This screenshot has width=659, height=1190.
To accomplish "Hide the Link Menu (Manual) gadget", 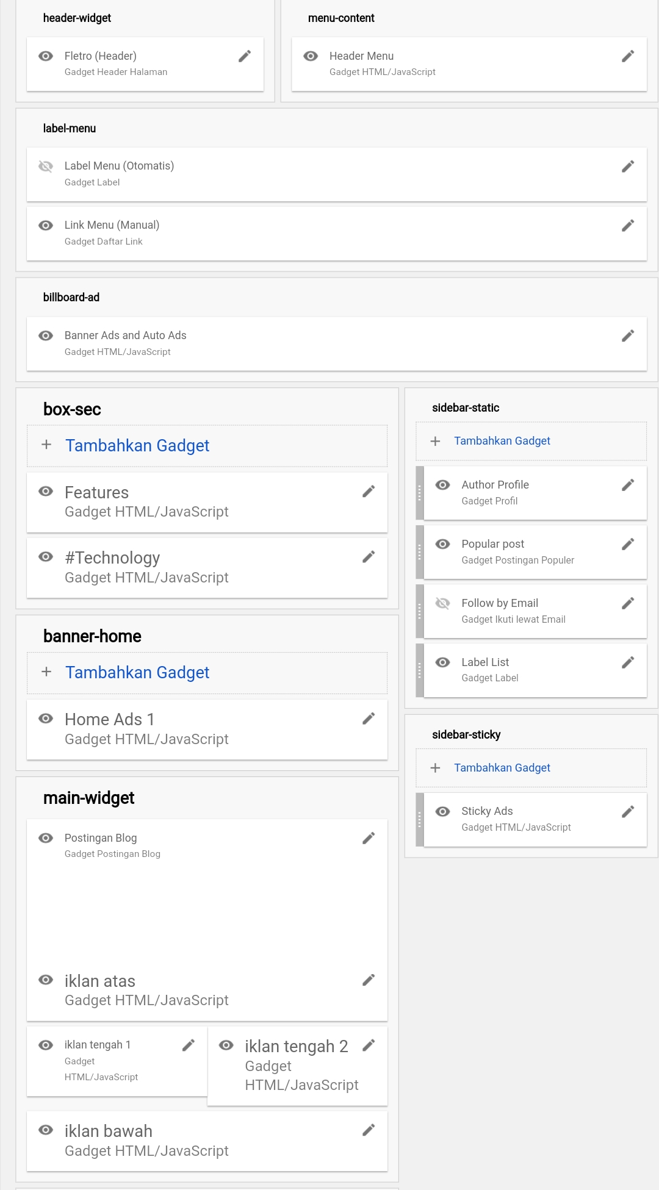I will [46, 226].
